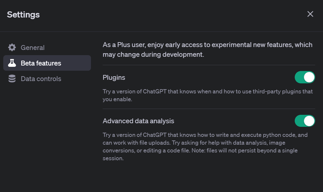
Task: Click the Data controls database icon
Action: point(12,79)
